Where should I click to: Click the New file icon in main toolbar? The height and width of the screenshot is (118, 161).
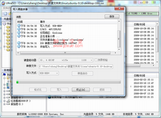point(5,14)
